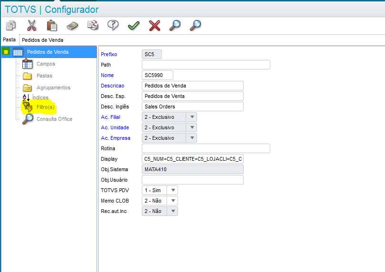
Task: Click the TOTVS | Configurador title text
Action: click(51, 10)
